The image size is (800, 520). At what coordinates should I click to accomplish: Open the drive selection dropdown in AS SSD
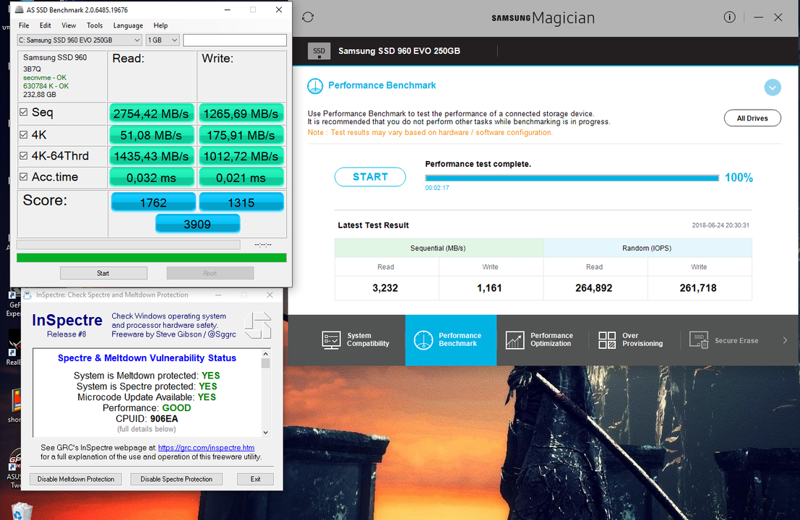click(79, 40)
